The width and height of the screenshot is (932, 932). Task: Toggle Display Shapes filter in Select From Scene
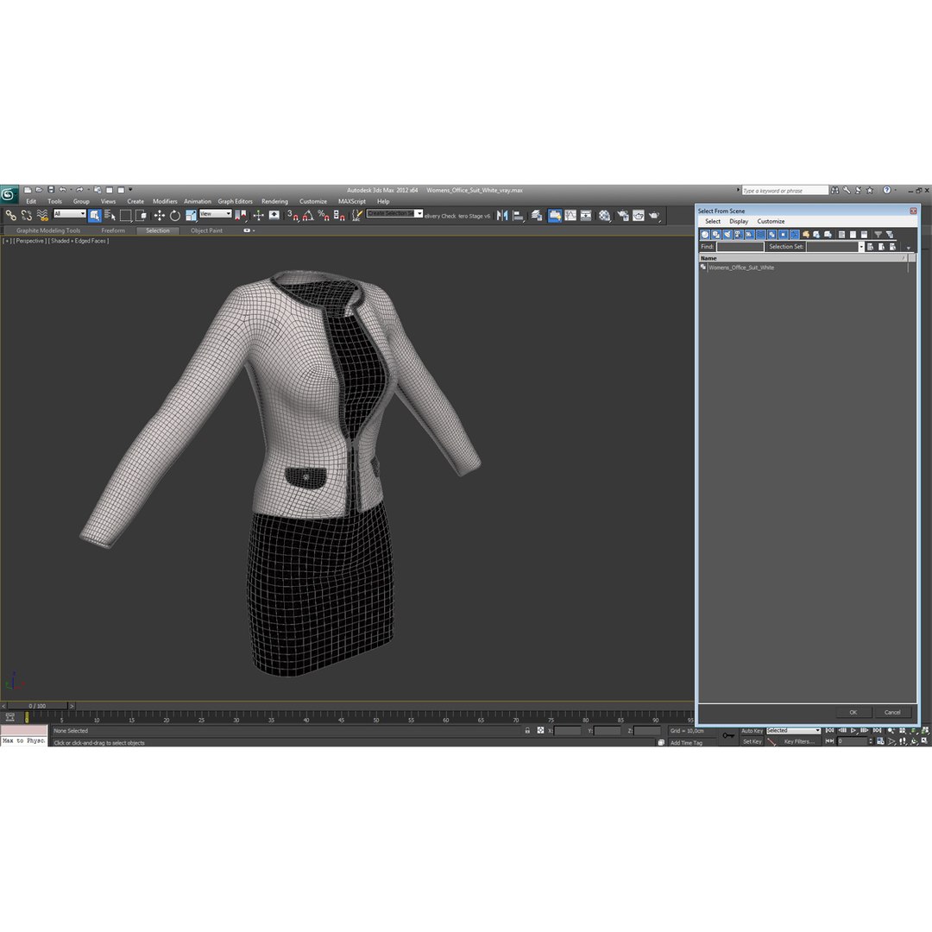[x=716, y=235]
